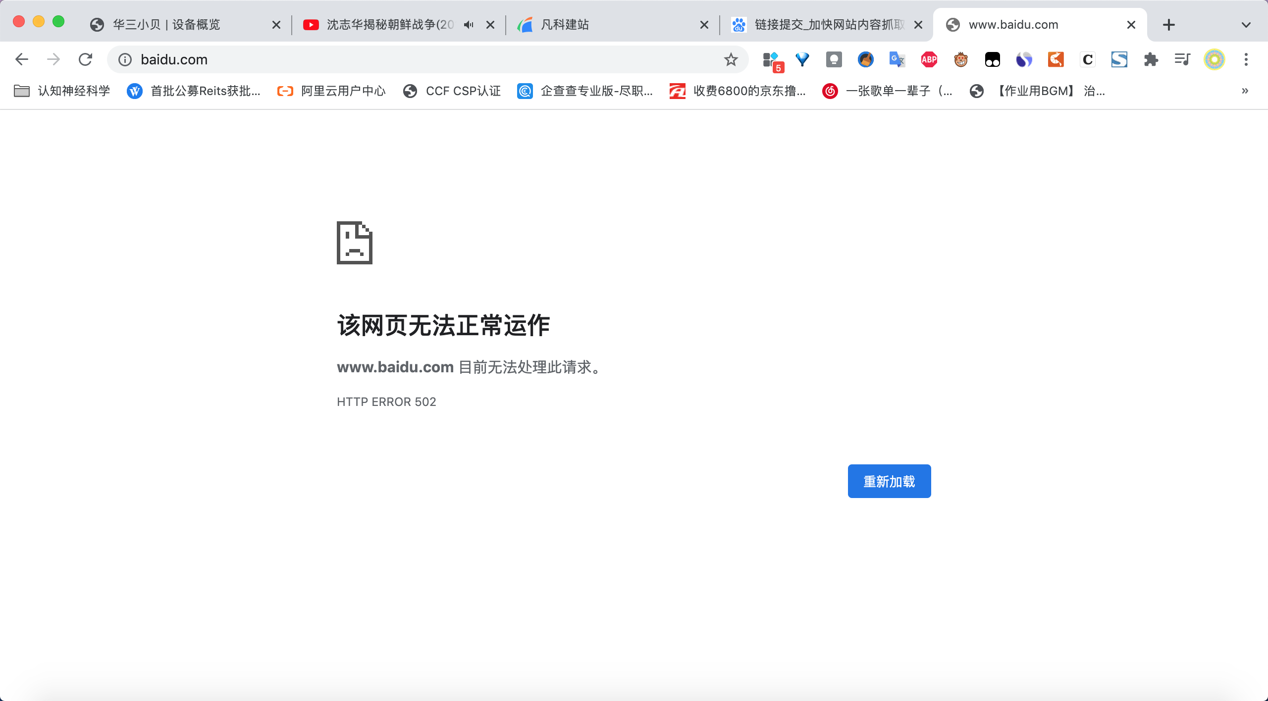The image size is (1268, 701).
Task: Open the media control queue icon
Action: click(1182, 60)
